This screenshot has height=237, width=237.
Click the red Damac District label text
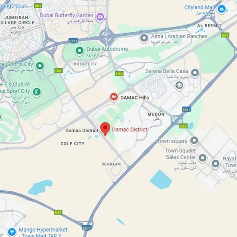coord(130,130)
